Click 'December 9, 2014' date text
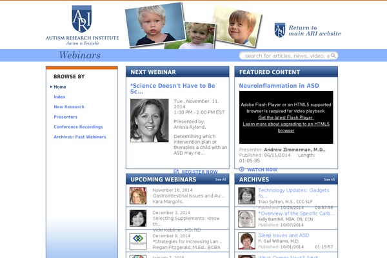This screenshot has width=387, height=258. pyautogui.click(x=172, y=236)
